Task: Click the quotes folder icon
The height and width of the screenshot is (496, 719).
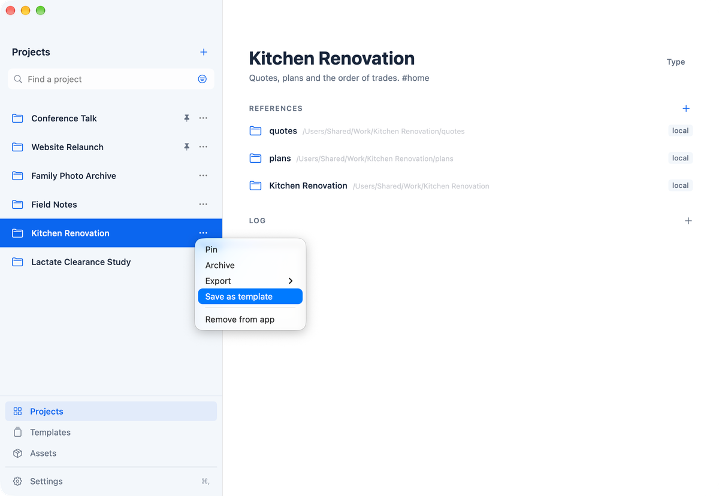Action: 256,131
